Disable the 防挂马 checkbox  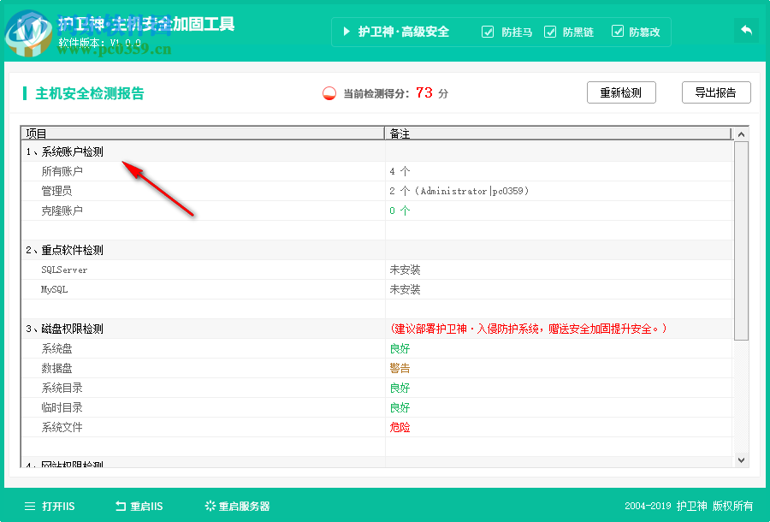point(488,32)
